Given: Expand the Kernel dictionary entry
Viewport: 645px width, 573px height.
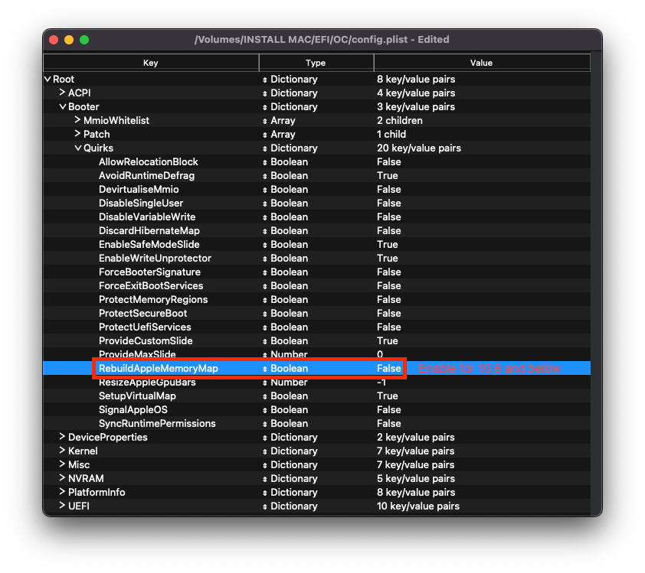Looking at the screenshot, I should [x=63, y=451].
